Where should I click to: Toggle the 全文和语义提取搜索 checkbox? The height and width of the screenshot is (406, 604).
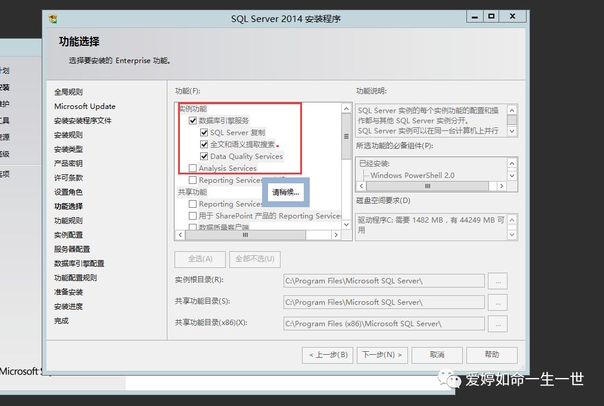pos(204,144)
